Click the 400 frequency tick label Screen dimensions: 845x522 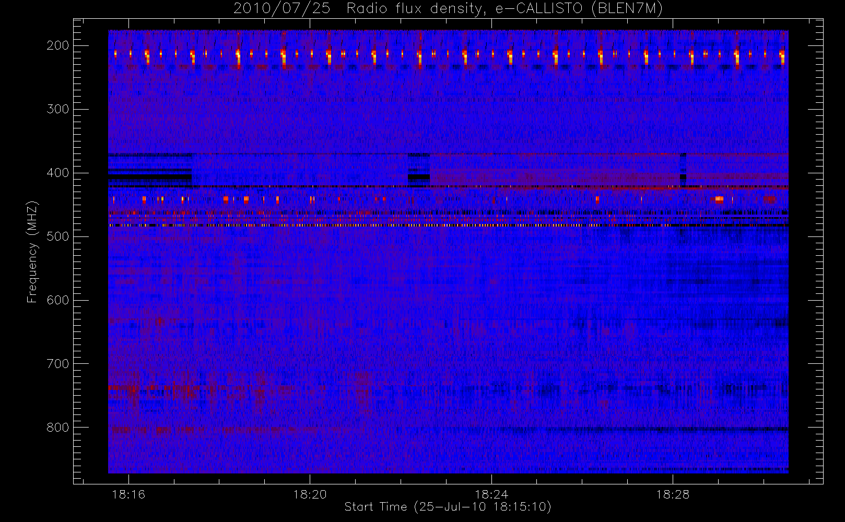[x=58, y=173]
